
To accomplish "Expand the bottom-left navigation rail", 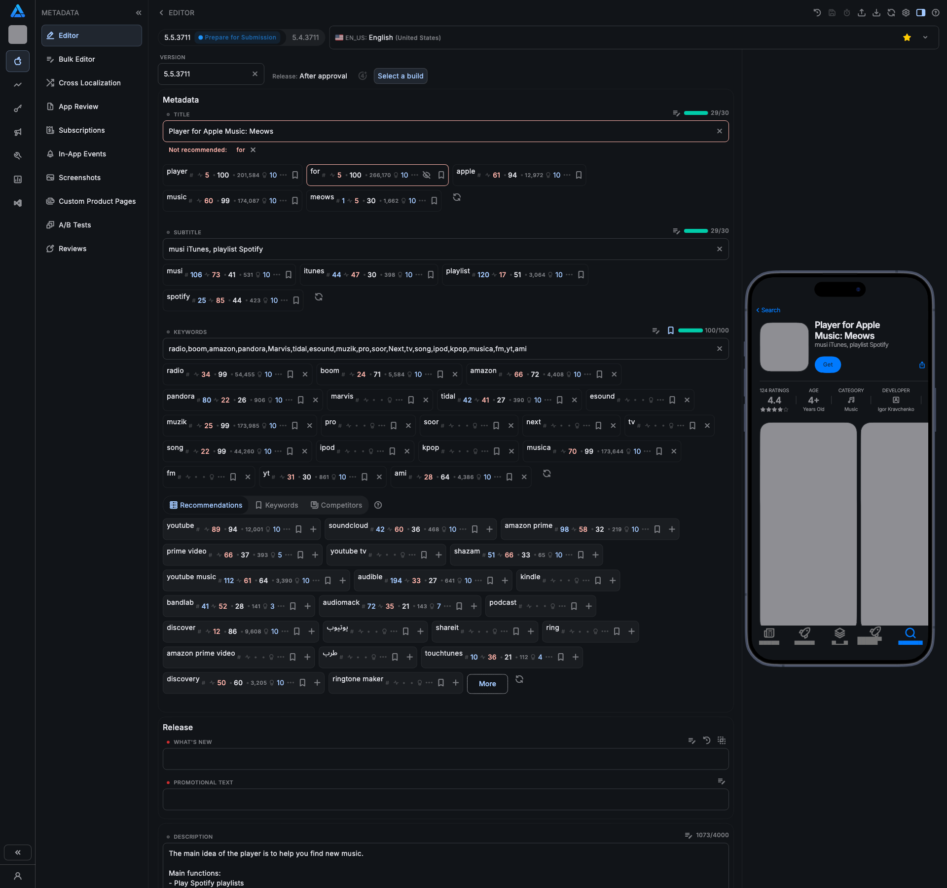I will (18, 852).
